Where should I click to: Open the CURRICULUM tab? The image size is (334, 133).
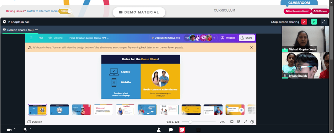click(x=224, y=10)
